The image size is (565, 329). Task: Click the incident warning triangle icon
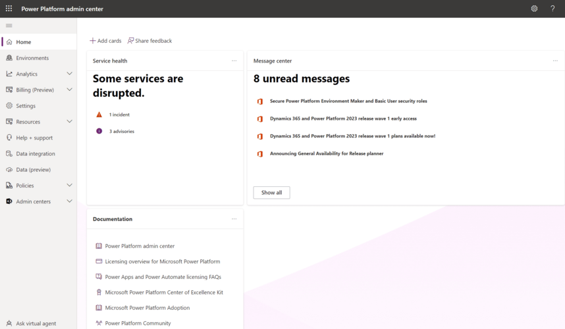point(99,114)
